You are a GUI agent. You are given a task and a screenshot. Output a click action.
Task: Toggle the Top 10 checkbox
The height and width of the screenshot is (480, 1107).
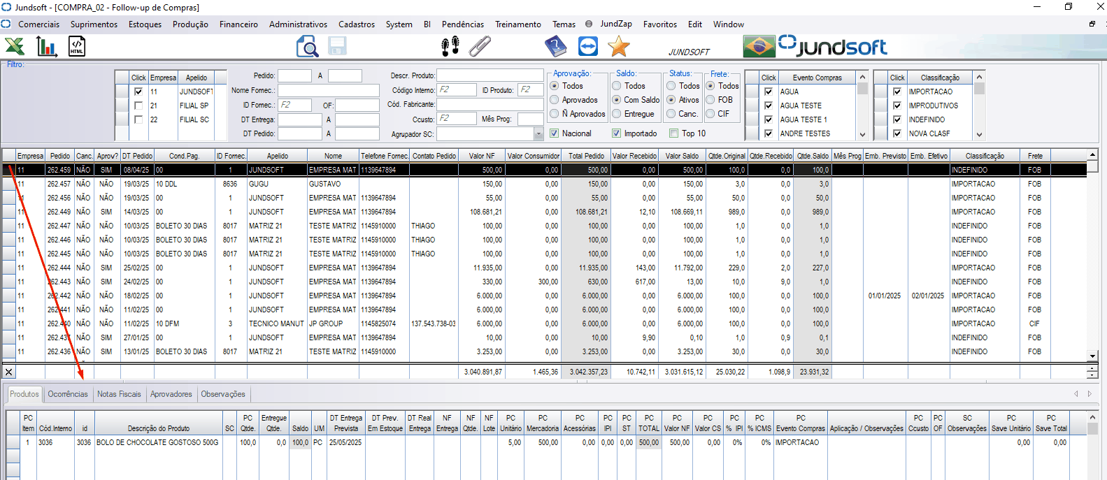[673, 133]
